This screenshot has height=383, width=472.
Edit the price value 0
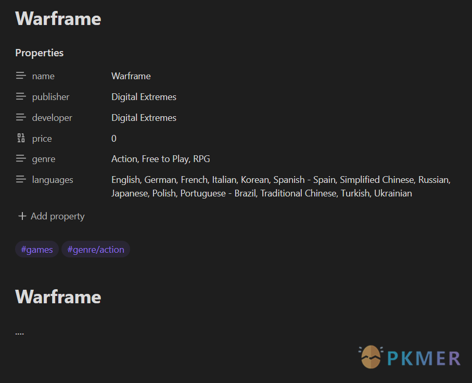point(114,138)
